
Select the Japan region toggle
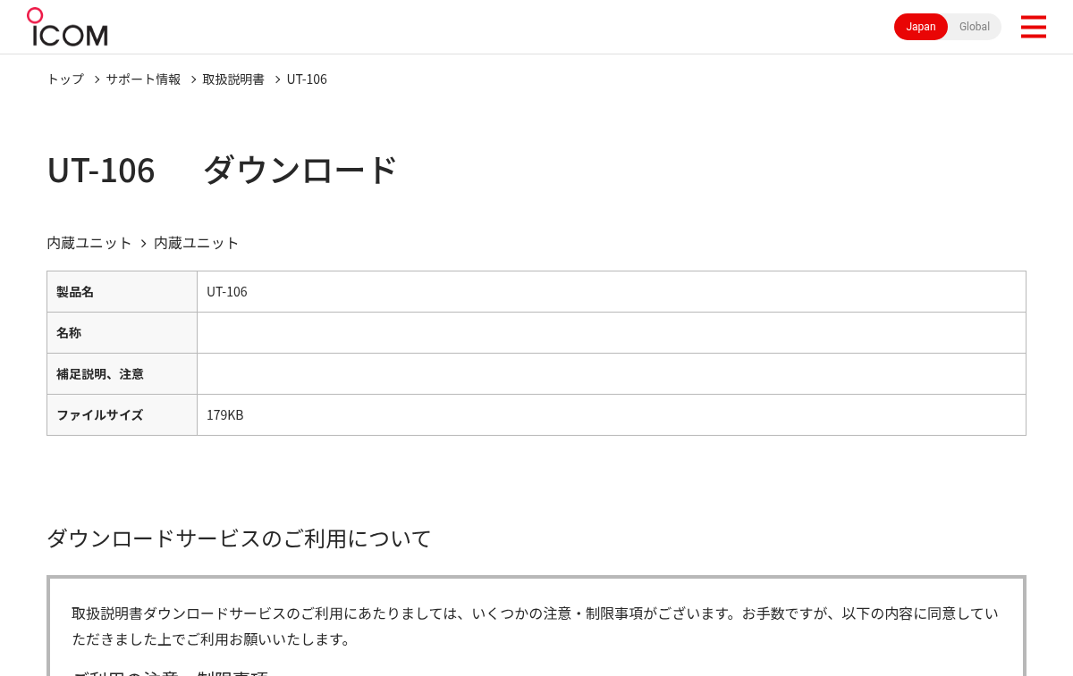(x=921, y=27)
